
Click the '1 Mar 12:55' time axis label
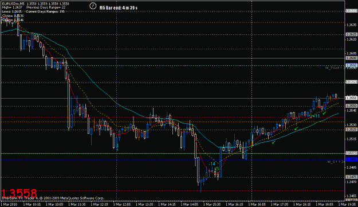click(122, 204)
